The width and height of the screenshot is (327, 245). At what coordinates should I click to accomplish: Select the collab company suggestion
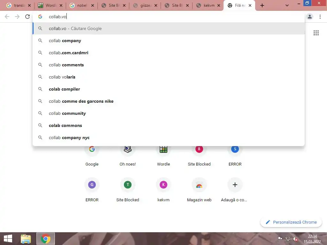pos(169,41)
